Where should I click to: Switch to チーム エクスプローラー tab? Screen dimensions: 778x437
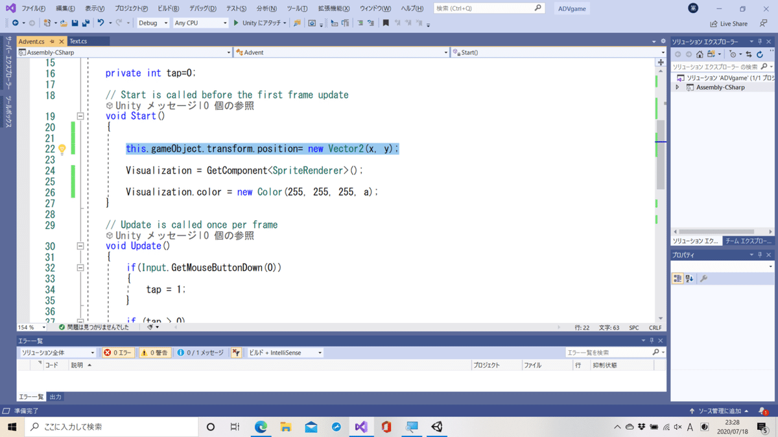point(748,241)
